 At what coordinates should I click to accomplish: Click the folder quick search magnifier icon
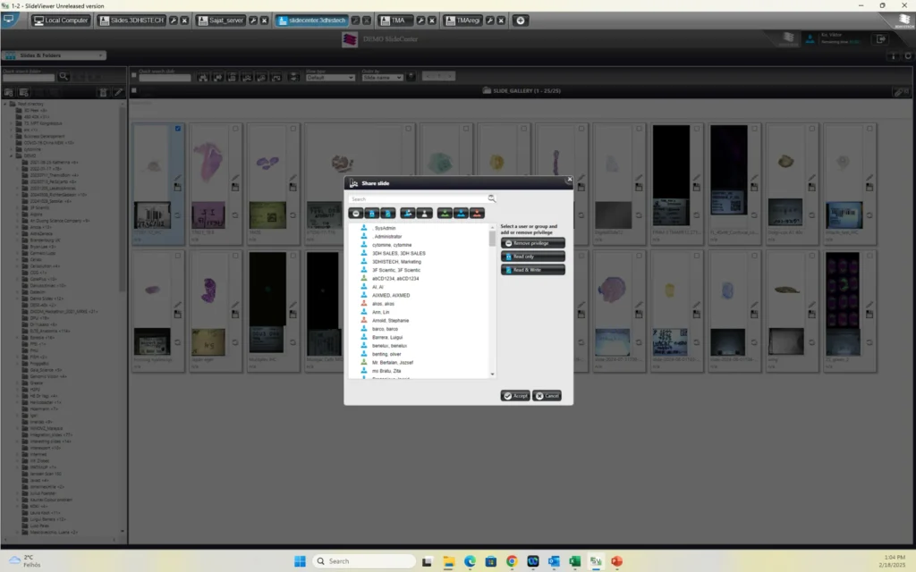[64, 77]
